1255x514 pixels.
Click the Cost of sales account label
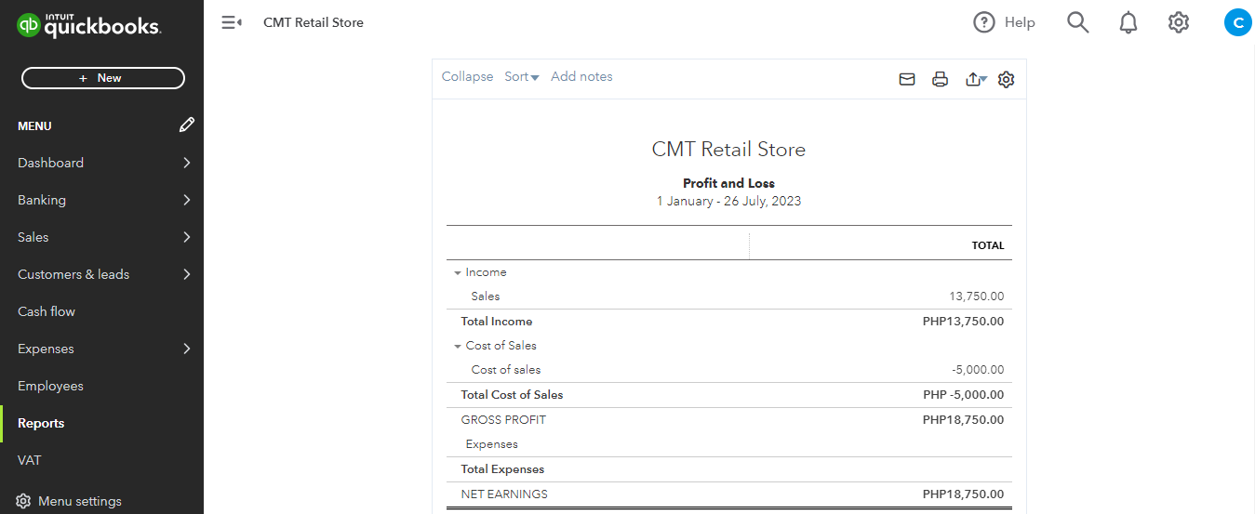tap(506, 370)
